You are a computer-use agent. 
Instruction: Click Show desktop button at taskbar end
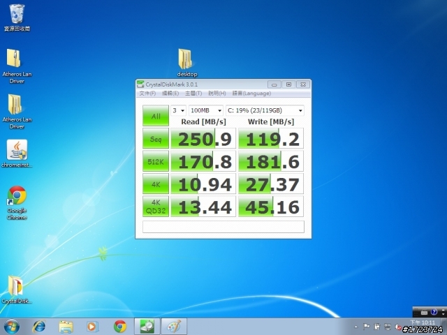[444, 327]
